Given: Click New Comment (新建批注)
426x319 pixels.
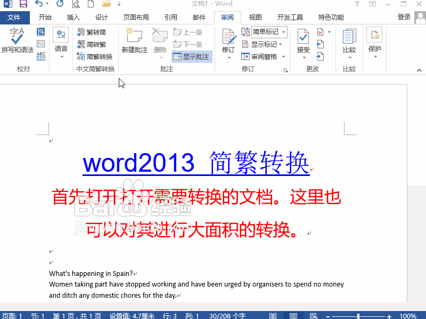Looking at the screenshot, I should click(x=135, y=40).
